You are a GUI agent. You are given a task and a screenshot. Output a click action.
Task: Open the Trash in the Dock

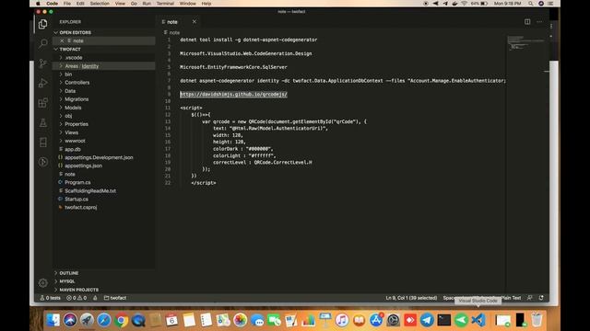tap(537, 320)
